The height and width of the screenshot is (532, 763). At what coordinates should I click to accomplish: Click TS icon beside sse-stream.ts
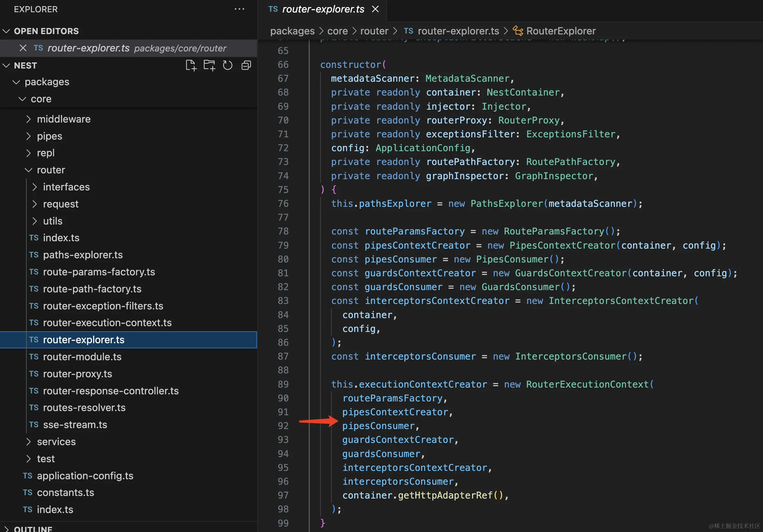[33, 425]
